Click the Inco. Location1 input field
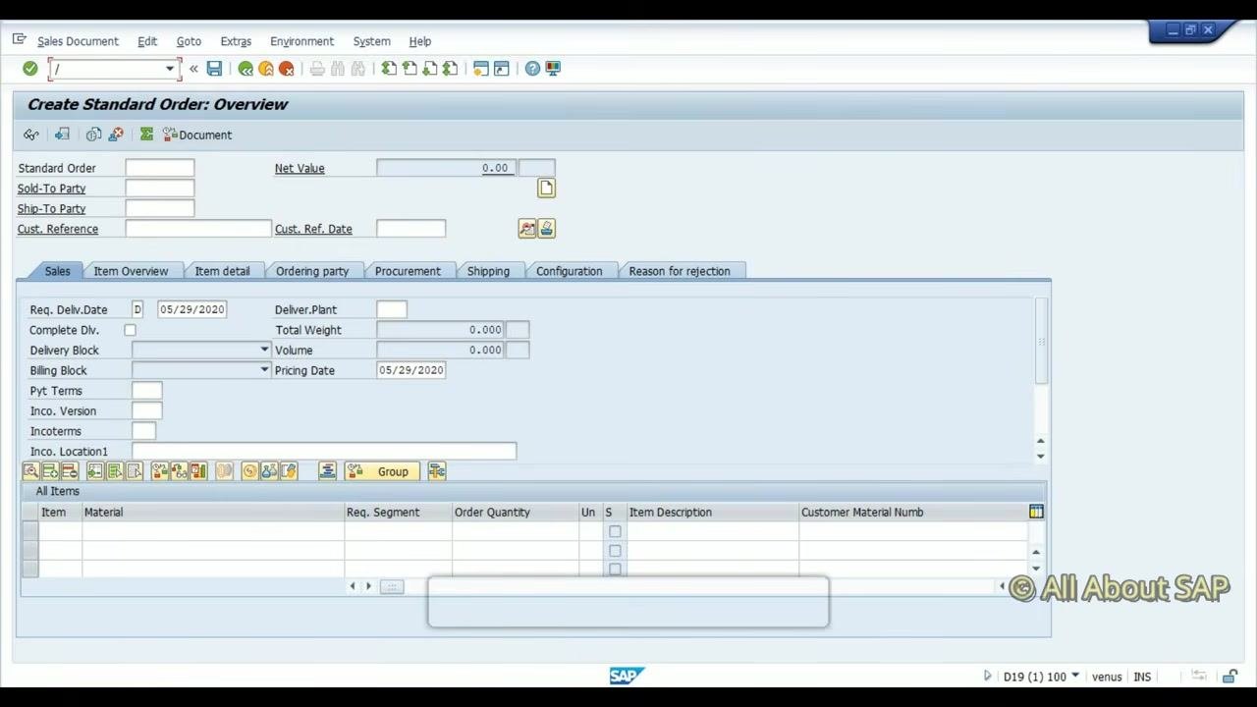 click(x=324, y=452)
